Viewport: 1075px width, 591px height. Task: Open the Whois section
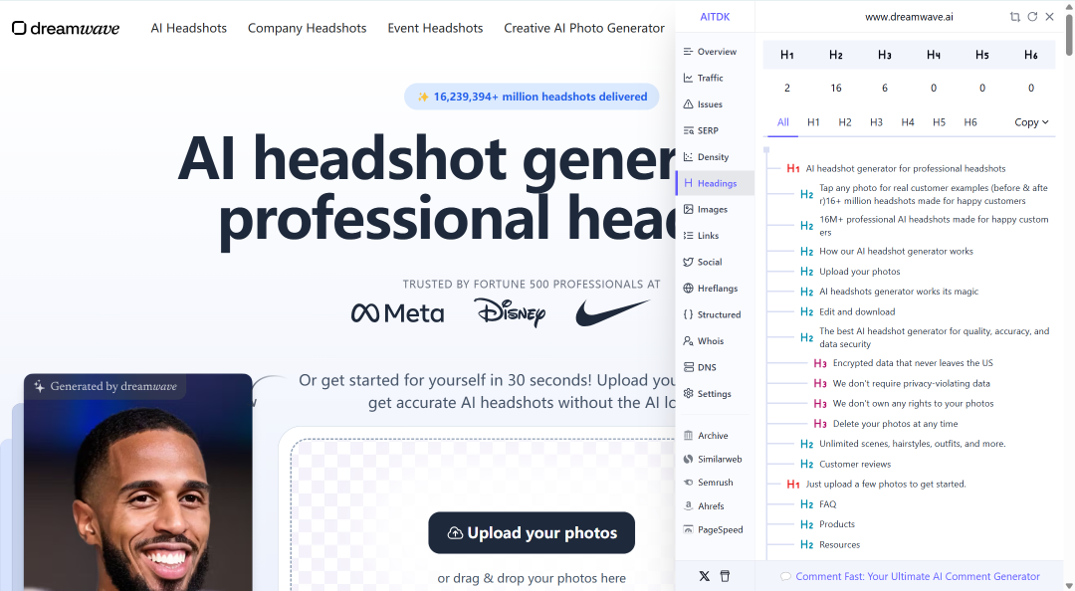[x=704, y=340]
